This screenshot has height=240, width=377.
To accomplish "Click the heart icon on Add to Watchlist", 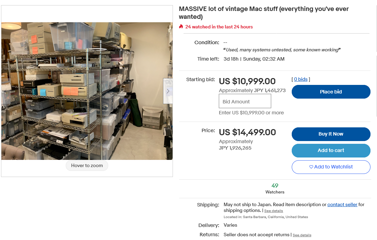I will [x=311, y=167].
